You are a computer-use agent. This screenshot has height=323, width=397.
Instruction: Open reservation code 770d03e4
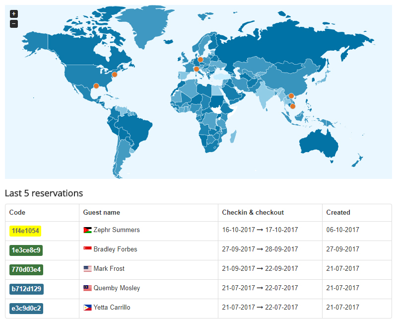26,269
